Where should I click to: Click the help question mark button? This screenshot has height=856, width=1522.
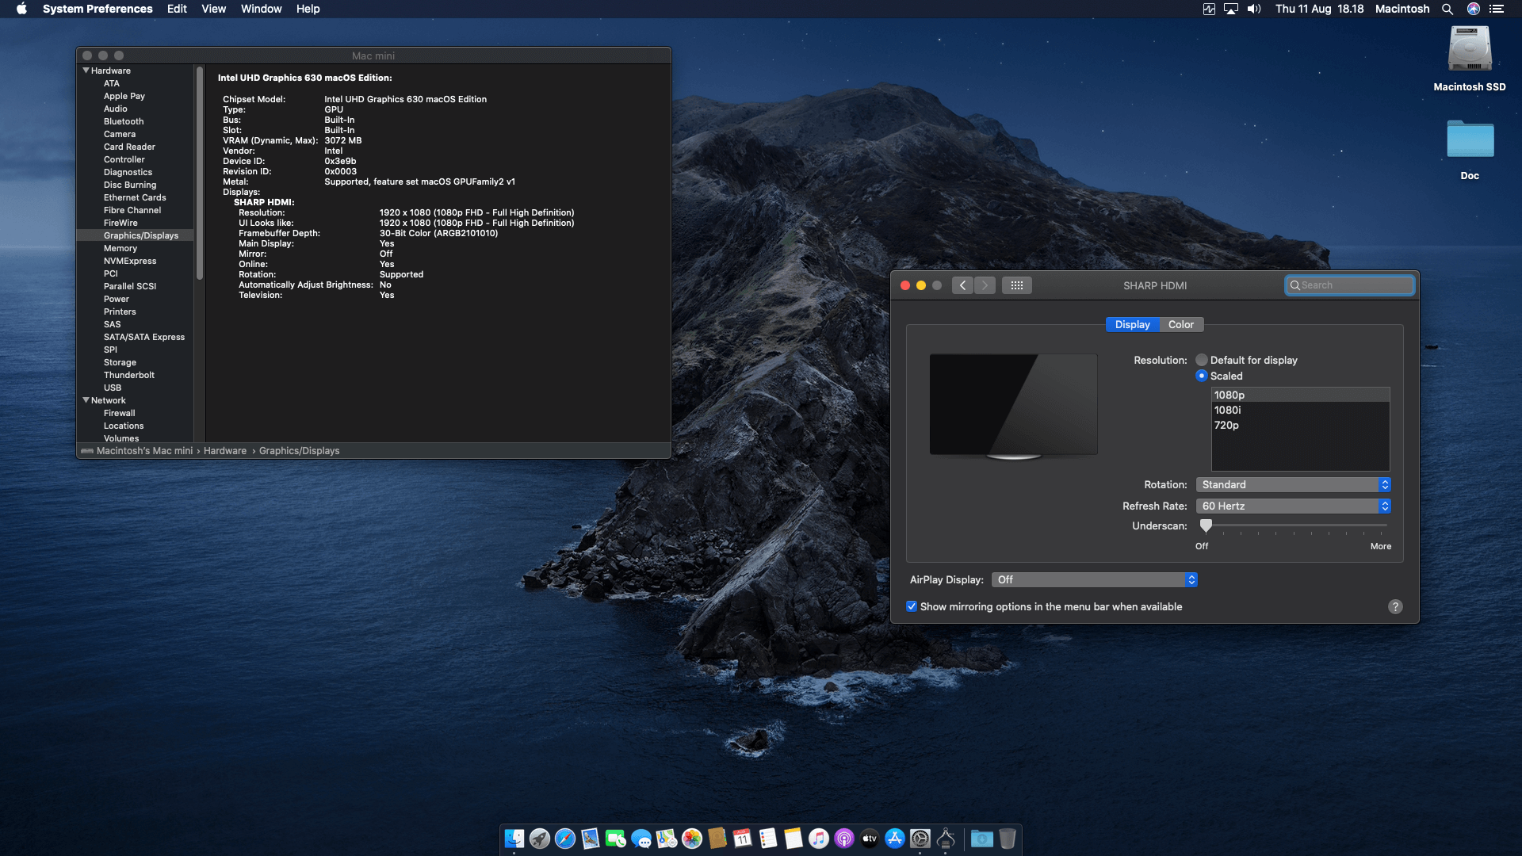point(1395,606)
